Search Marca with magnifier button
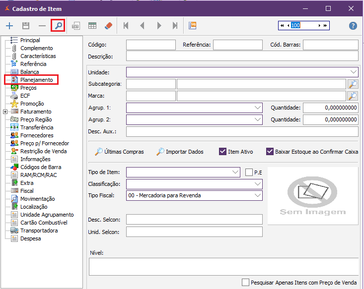Viewport: 364px width, 289px height. pyautogui.click(x=353, y=96)
